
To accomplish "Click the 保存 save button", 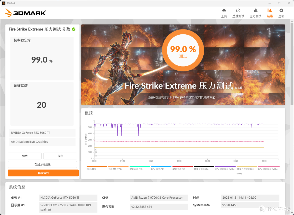I will (60, 156).
